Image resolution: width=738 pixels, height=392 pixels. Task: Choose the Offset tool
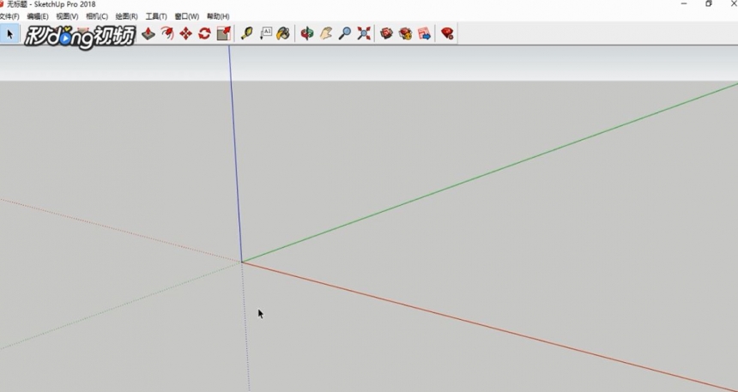167,33
